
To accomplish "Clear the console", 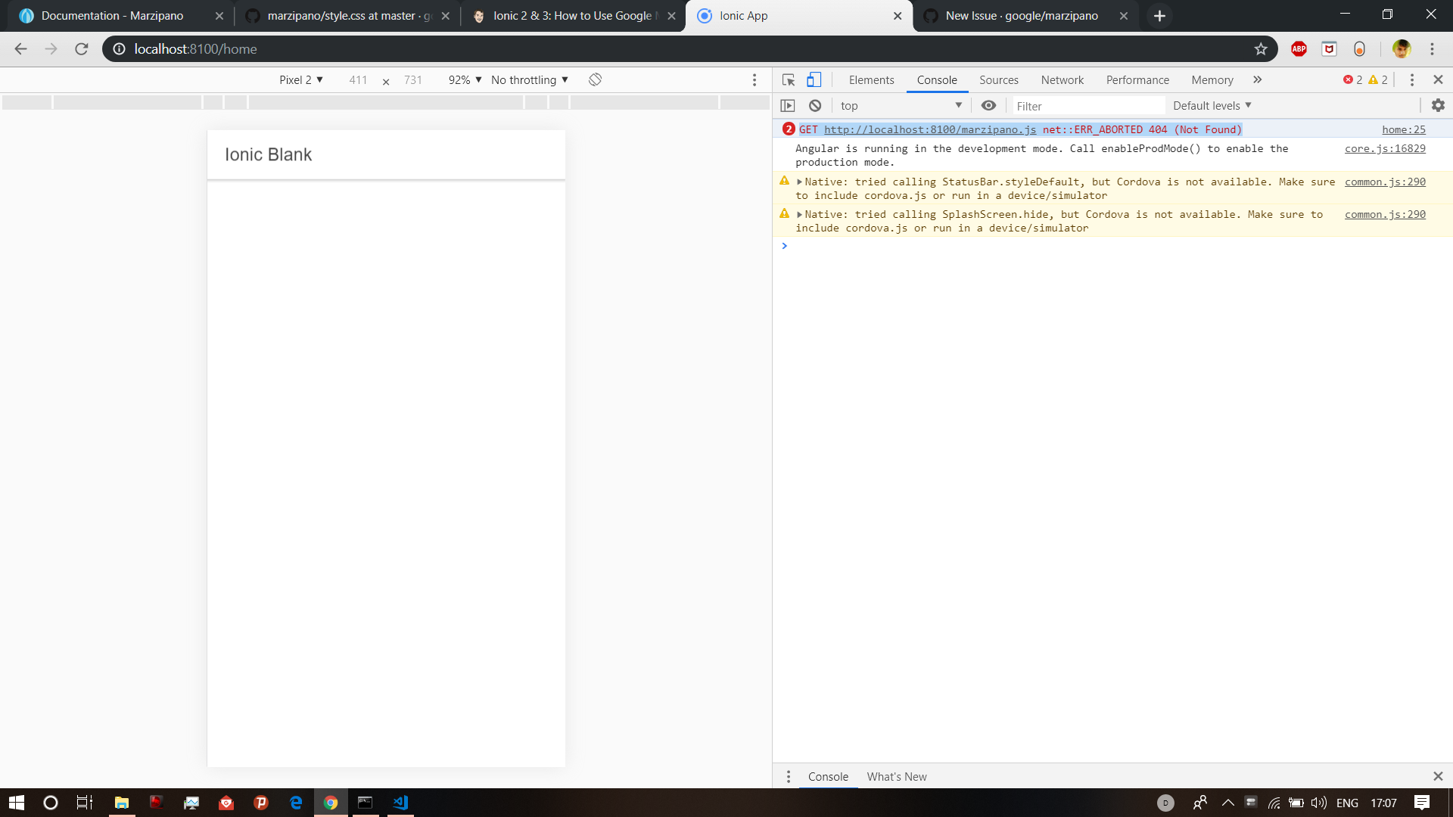I will click(x=815, y=105).
